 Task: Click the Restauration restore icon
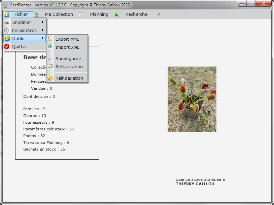click(50, 67)
